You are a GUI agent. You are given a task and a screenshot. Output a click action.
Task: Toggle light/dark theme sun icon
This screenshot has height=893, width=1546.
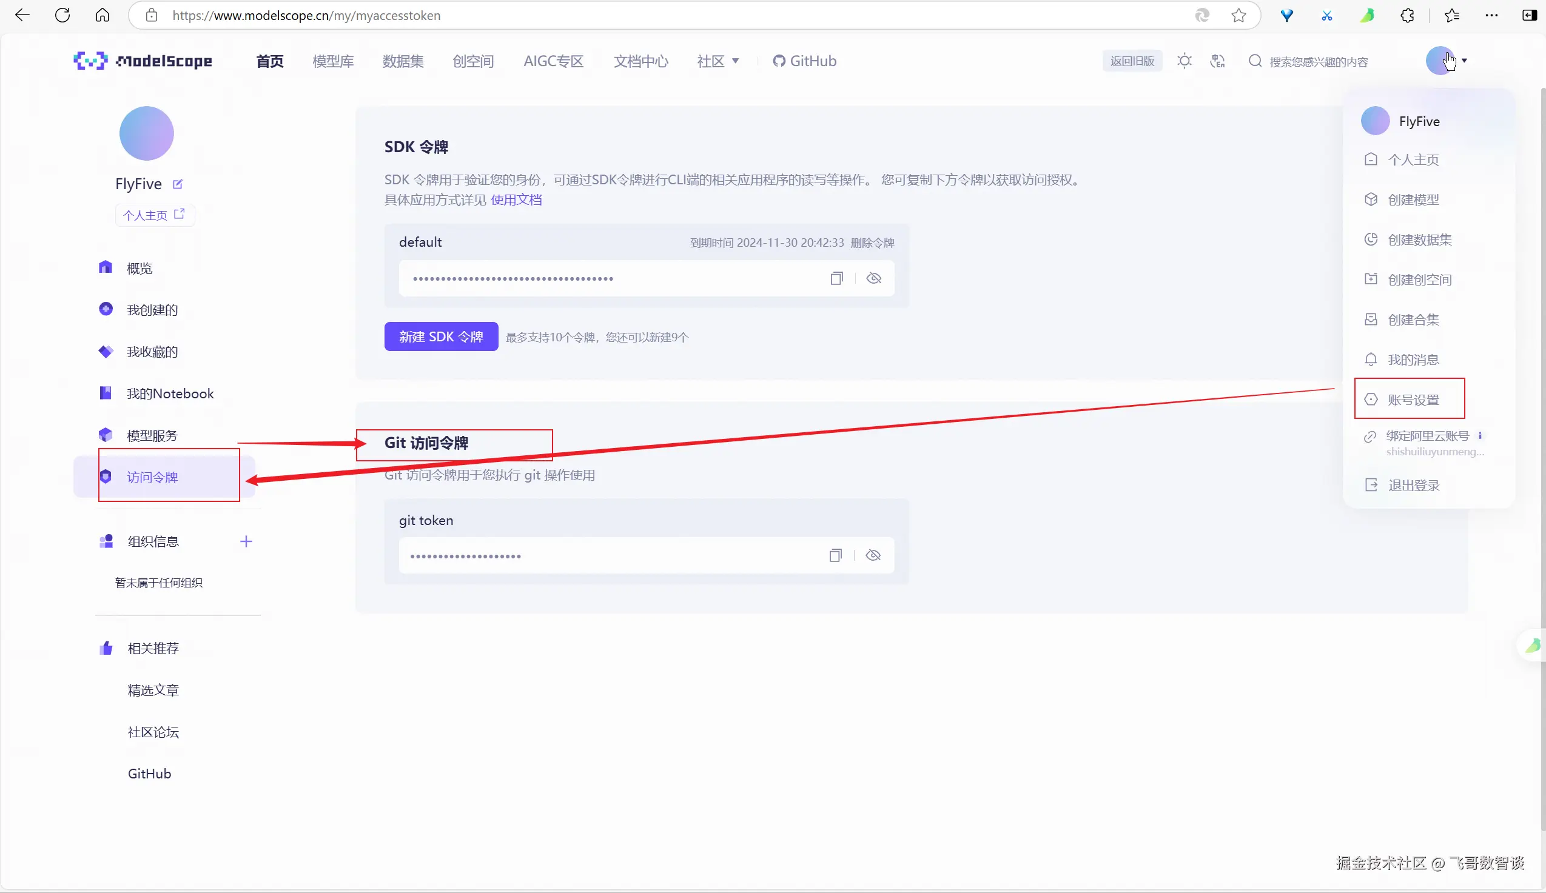(1184, 61)
